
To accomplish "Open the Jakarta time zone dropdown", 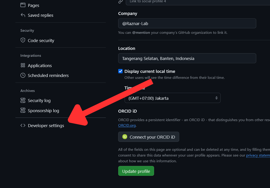I will 173,98.
